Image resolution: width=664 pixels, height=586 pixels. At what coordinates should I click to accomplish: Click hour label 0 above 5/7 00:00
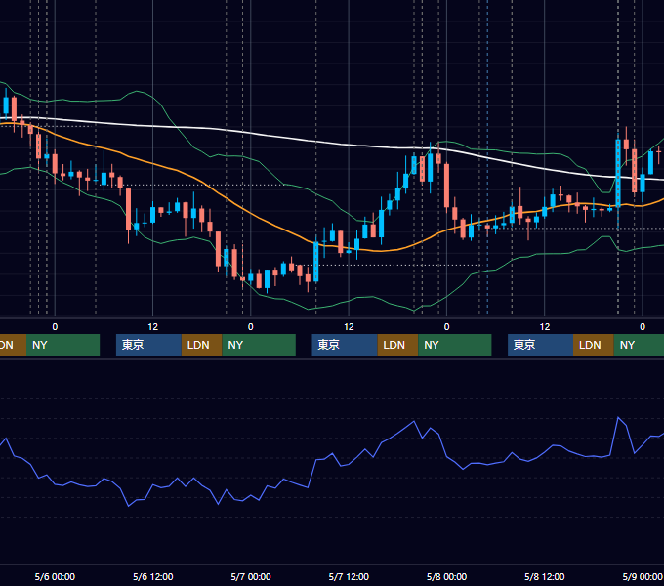coord(251,327)
